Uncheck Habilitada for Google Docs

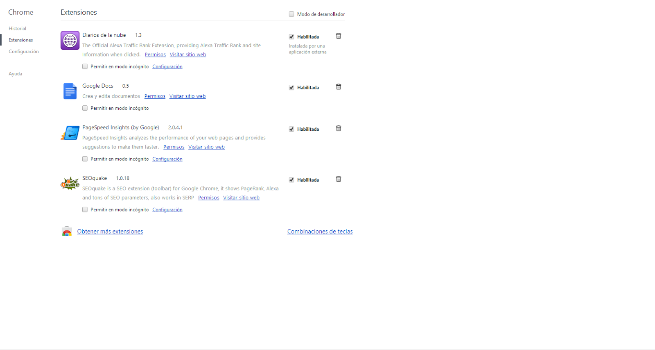click(291, 87)
